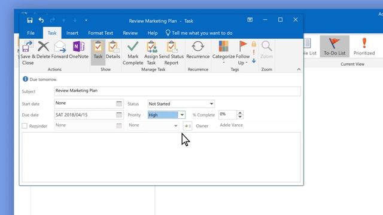Viewport: 383px width, 215px height.
Task: Click Send Status Report icon
Action: pyautogui.click(x=171, y=53)
